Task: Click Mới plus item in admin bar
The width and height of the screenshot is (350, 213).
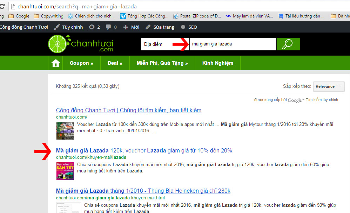Action: click(x=131, y=27)
